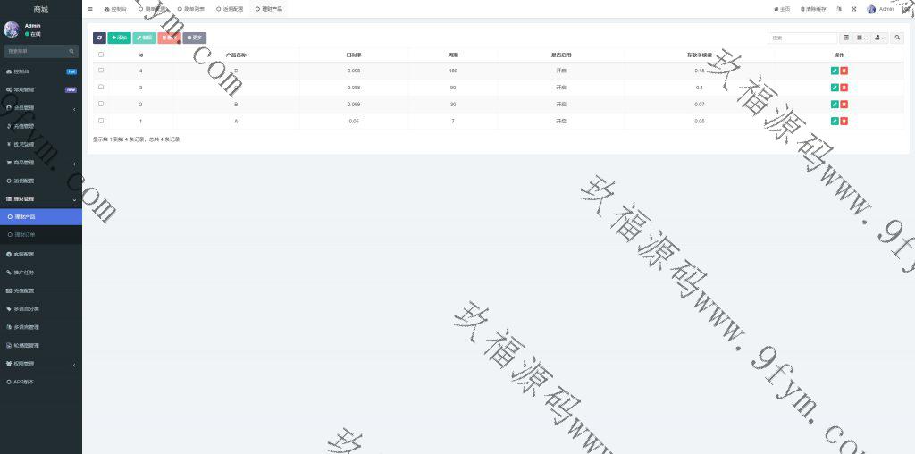
Task: Click the red delete icon for product A
Action: [844, 121]
